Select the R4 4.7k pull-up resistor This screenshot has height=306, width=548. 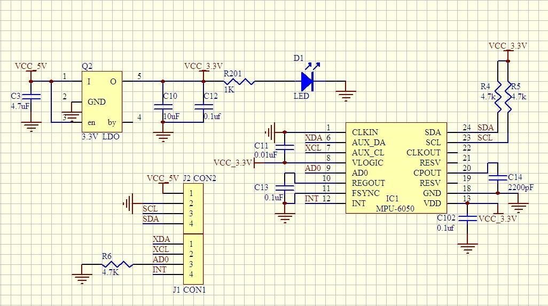(498, 97)
